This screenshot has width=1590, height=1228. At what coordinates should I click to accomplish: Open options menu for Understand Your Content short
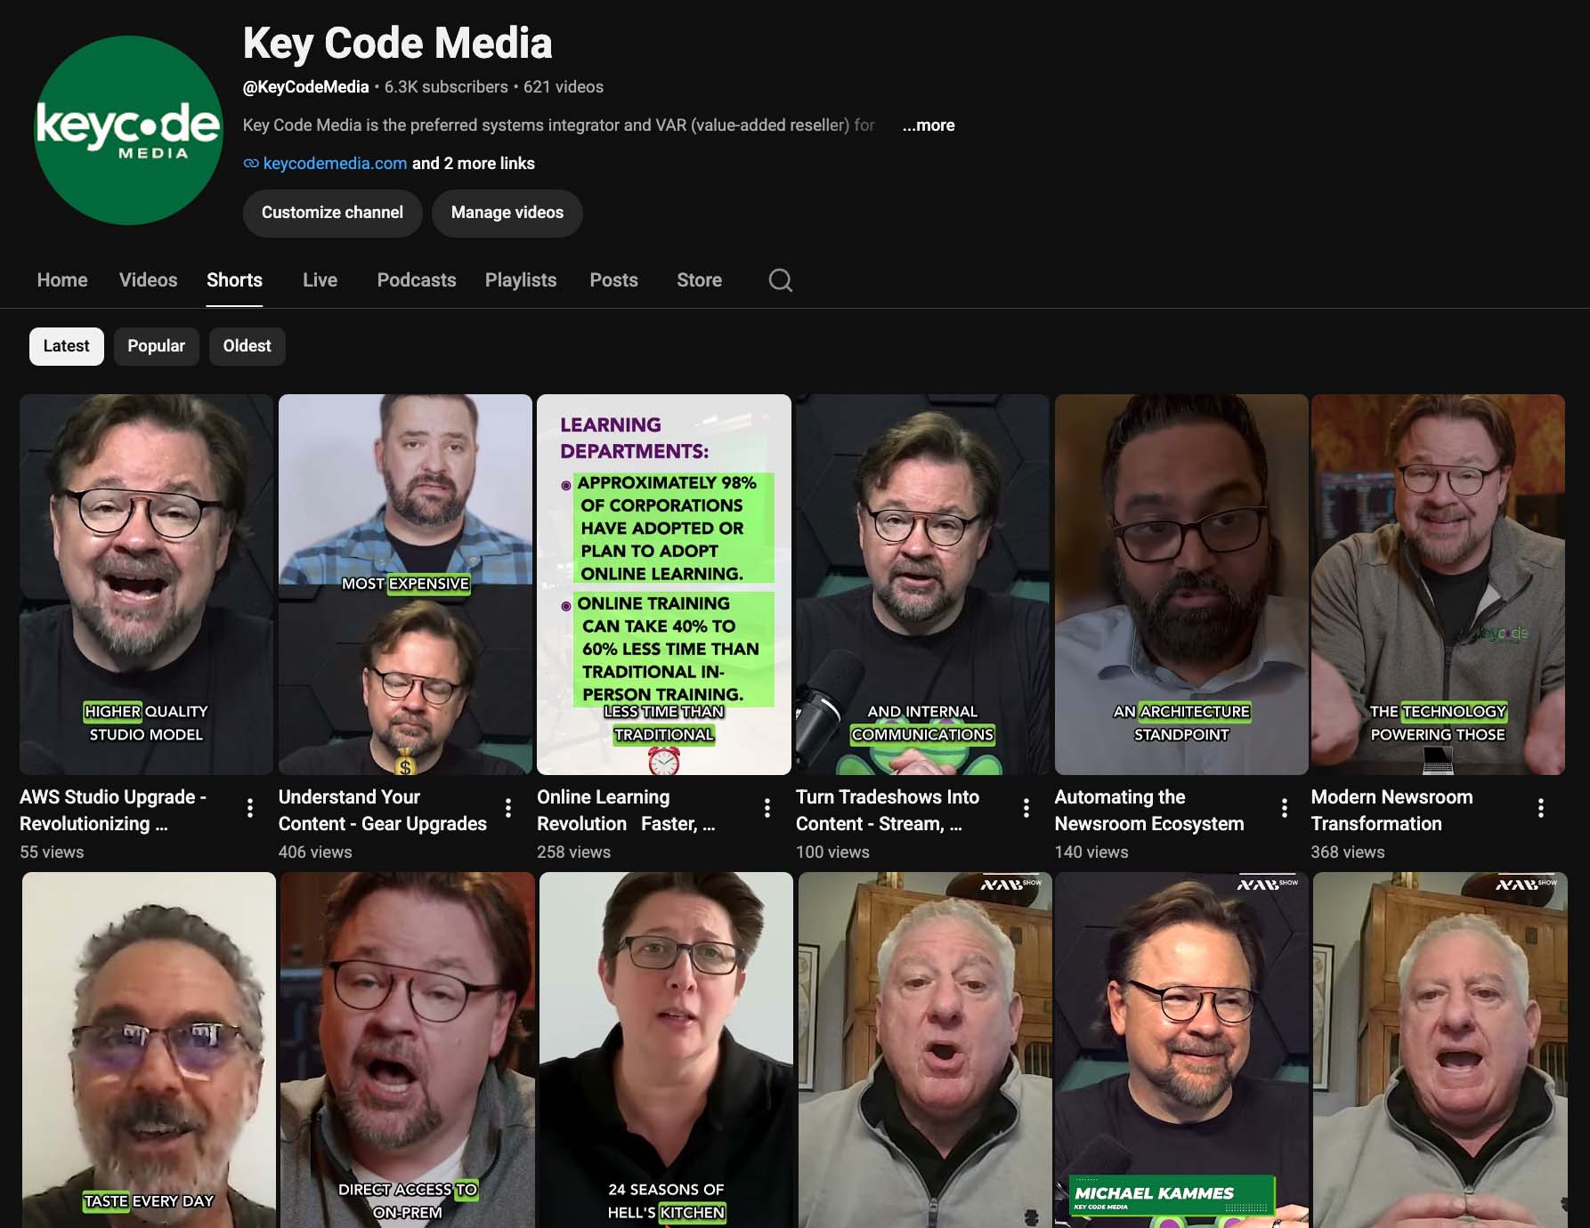(508, 808)
